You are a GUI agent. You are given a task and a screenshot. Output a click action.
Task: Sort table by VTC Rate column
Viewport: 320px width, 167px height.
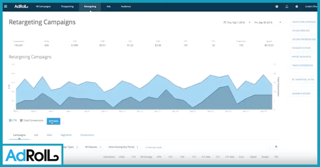click(206, 157)
